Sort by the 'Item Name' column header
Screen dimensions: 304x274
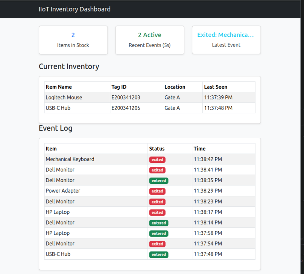59,87
